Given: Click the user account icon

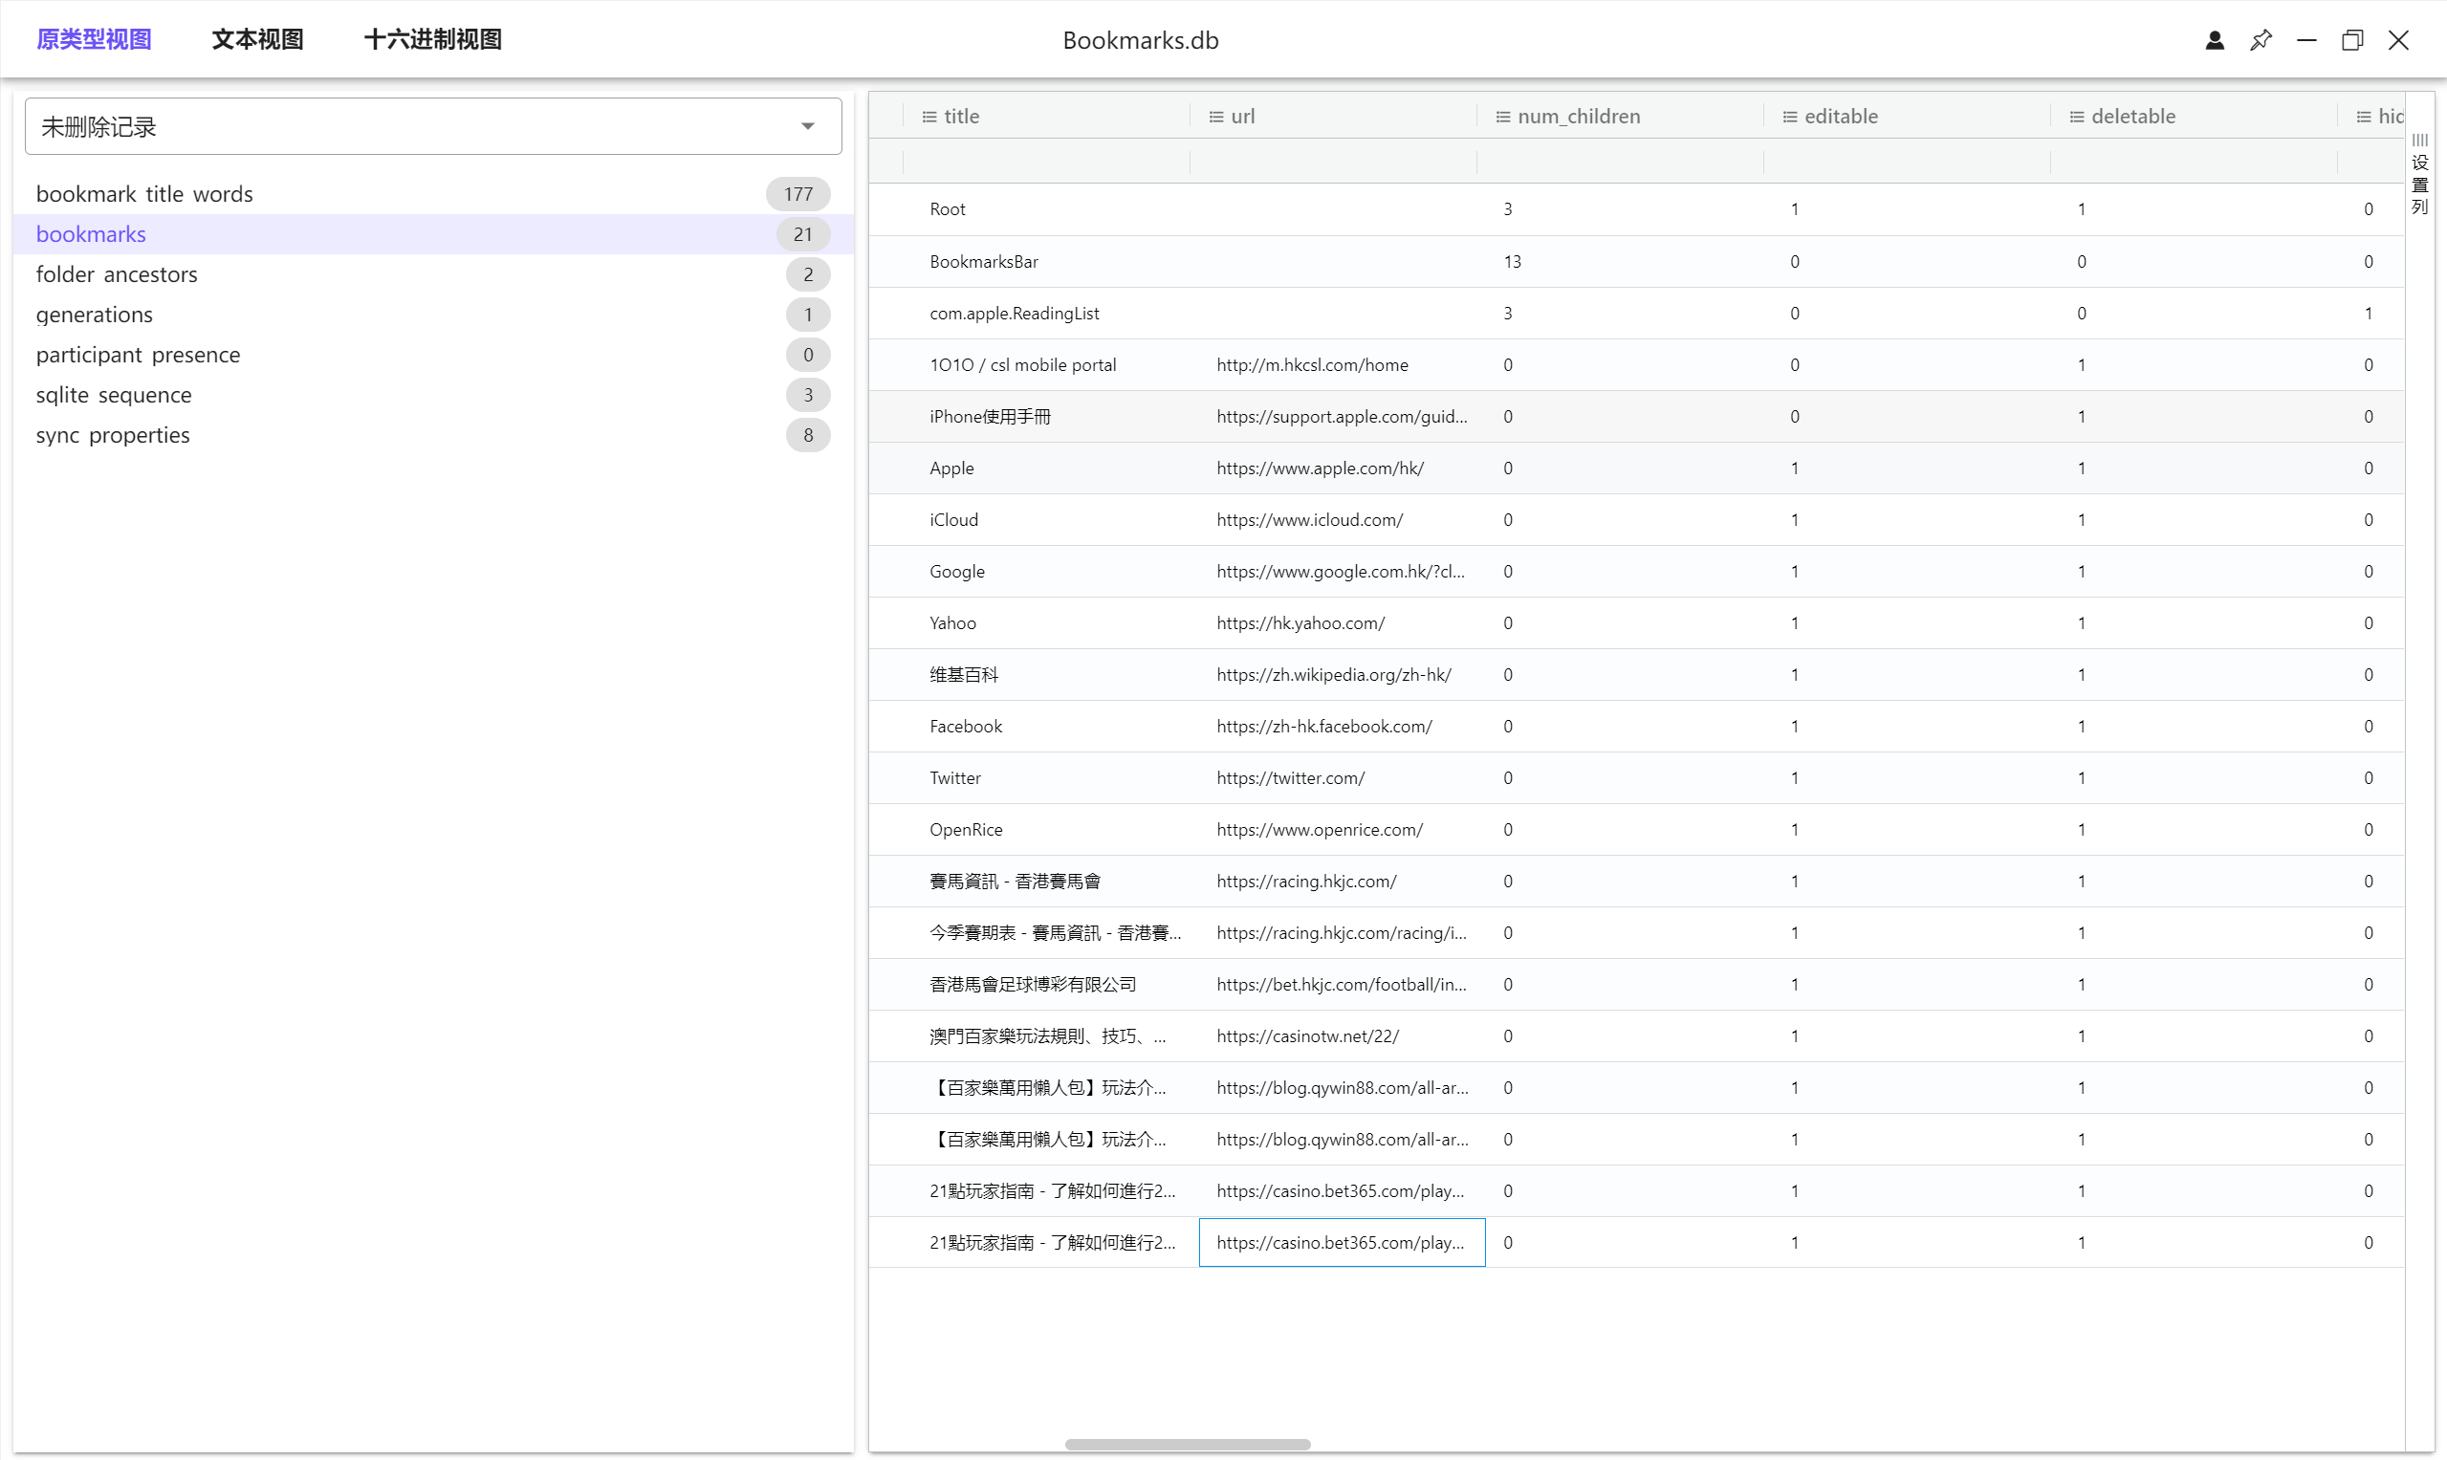Looking at the screenshot, I should tap(2214, 40).
